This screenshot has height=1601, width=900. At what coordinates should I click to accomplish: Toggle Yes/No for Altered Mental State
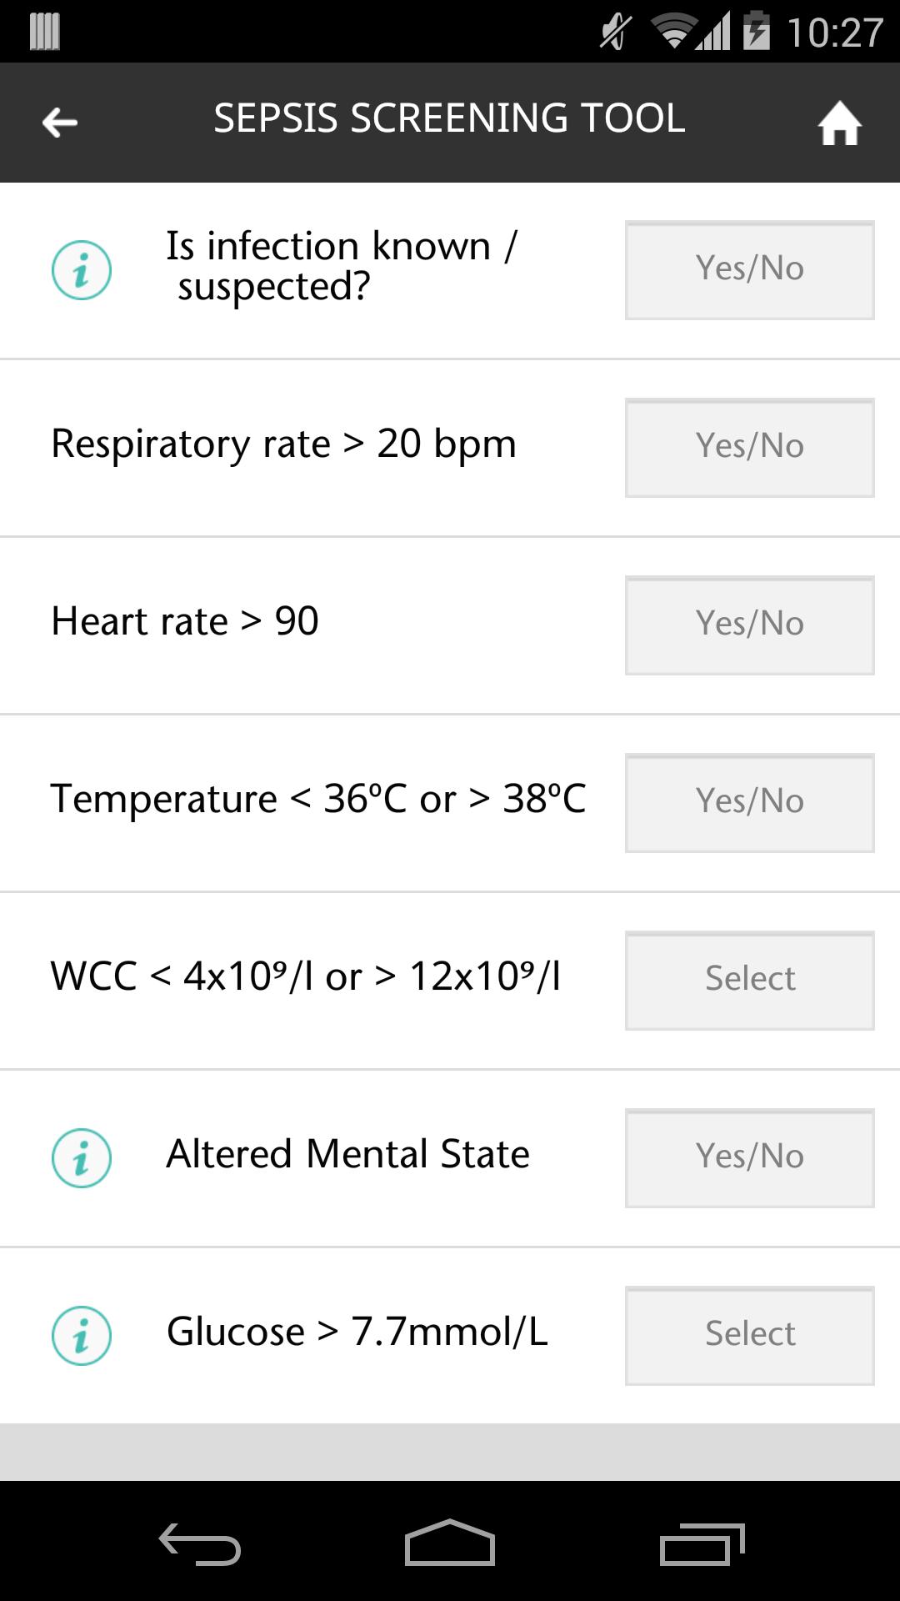pyautogui.click(x=749, y=1158)
